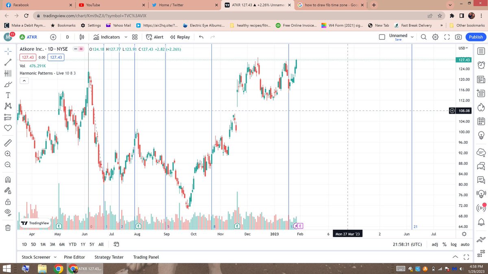Open the news panel icon

481,79
